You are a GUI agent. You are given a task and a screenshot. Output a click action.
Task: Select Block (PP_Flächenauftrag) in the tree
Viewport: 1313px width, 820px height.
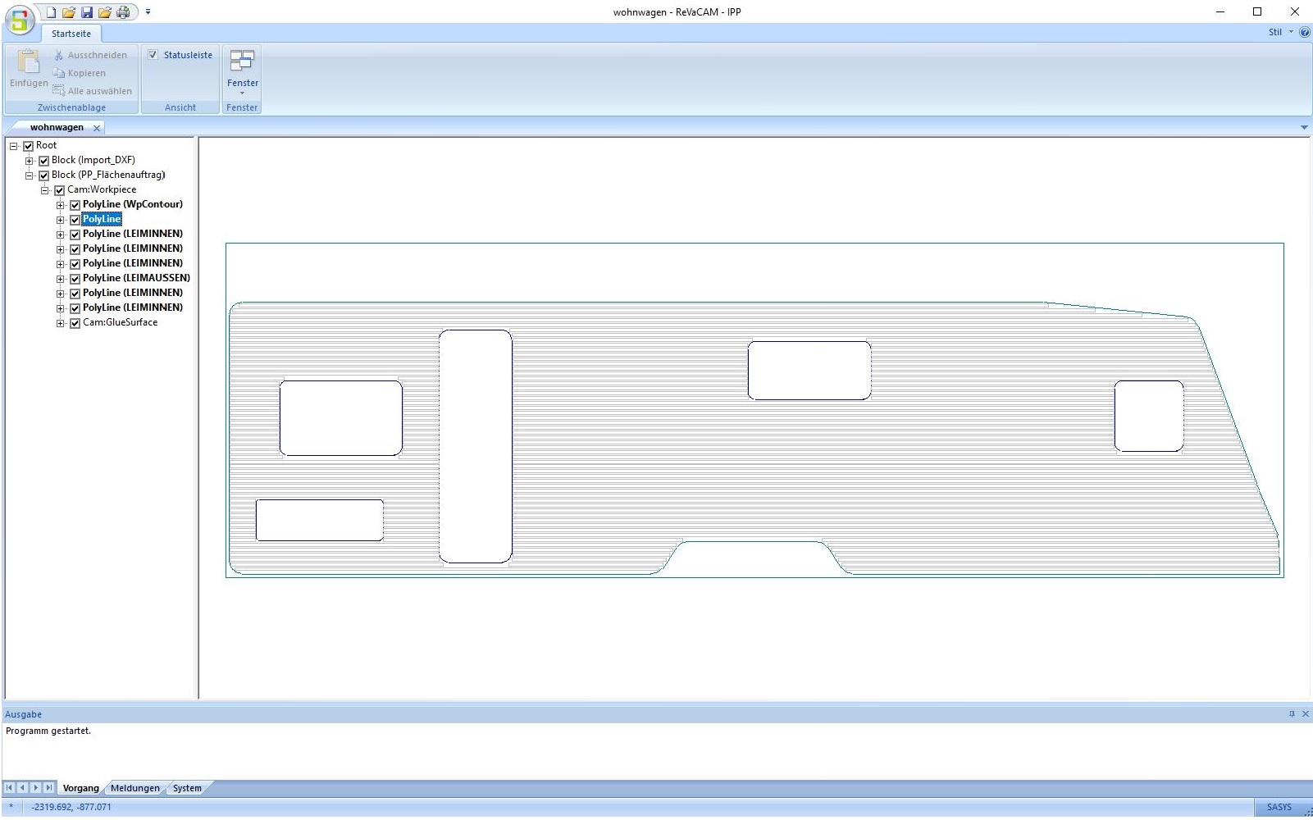pyautogui.click(x=108, y=175)
